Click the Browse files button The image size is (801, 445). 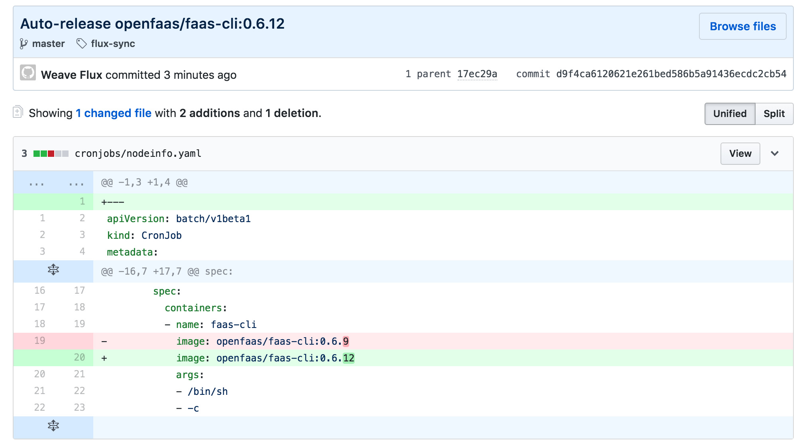(742, 26)
